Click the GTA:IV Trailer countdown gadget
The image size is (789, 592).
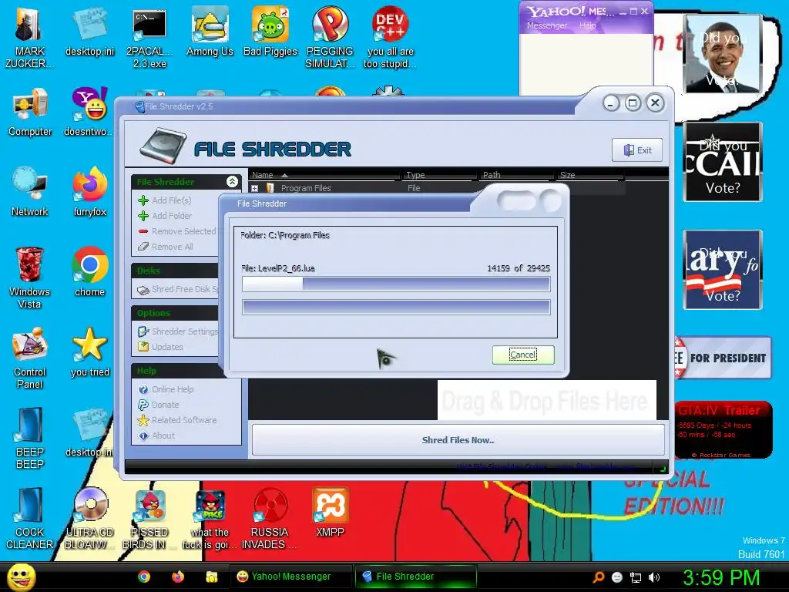pos(724,429)
